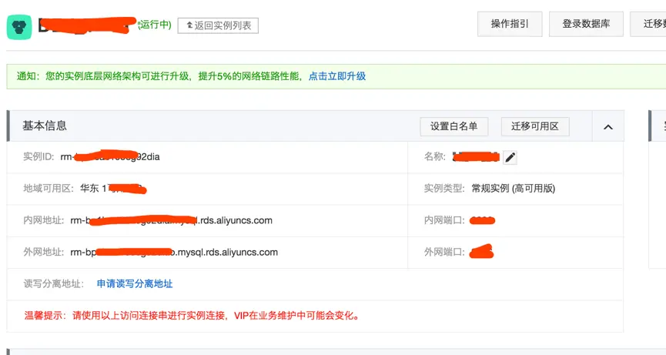Select the 基本信息 section title
The width and height of the screenshot is (666, 355).
point(45,126)
